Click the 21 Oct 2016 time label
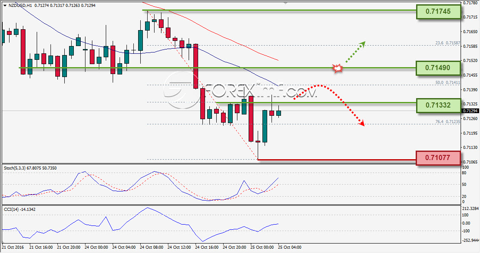This screenshot has width=480, height=253. (x=13, y=247)
